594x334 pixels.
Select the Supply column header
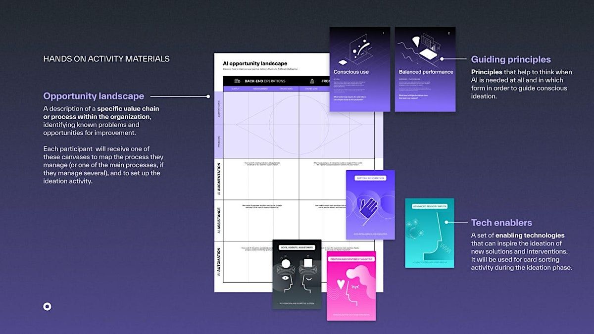(236, 89)
